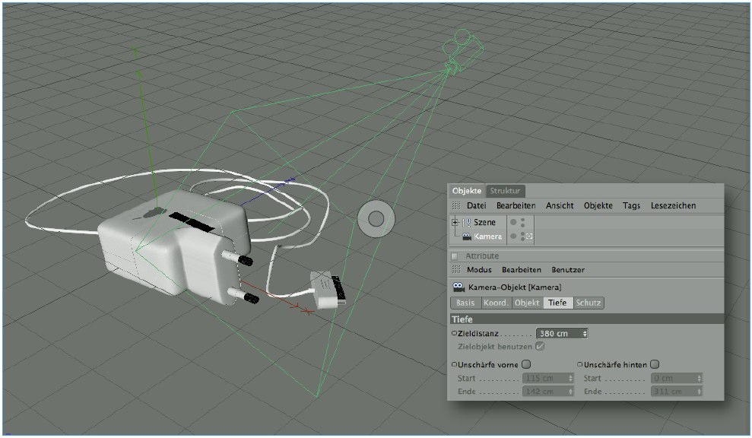752x438 pixels.
Task: Click the Kamera target tag icon
Action: click(529, 236)
